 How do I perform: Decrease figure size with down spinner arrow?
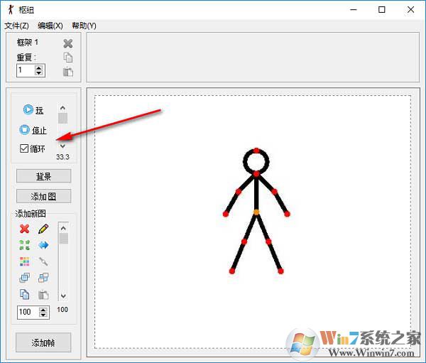pyautogui.click(x=43, y=315)
